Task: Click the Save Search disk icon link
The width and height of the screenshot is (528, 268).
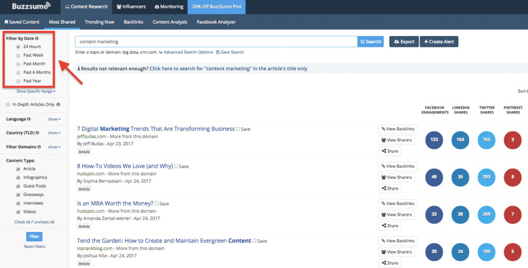Action: tap(230, 52)
